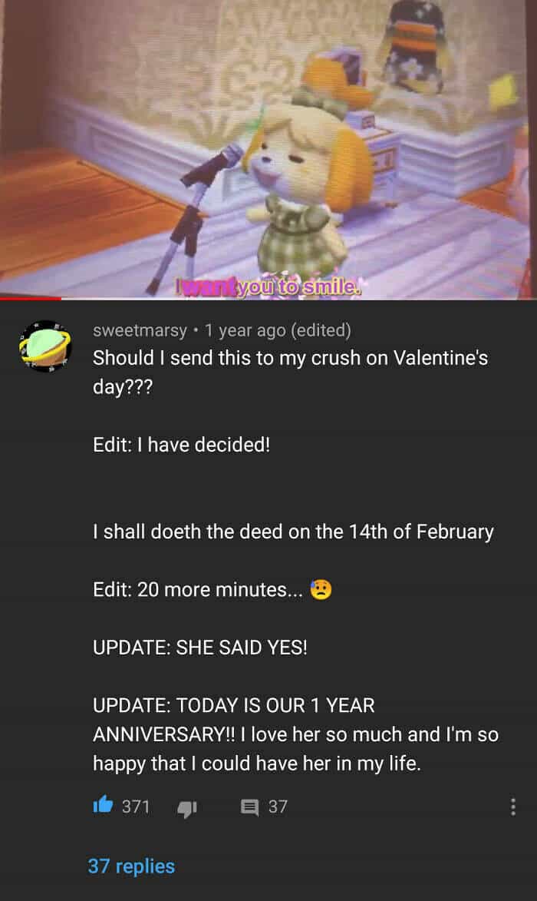The height and width of the screenshot is (901, 537).
Task: Tap the video player showing Isabelle
Action: (x=268, y=148)
